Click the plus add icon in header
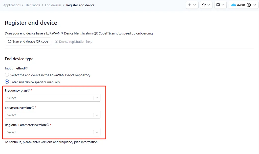 point(190,5)
